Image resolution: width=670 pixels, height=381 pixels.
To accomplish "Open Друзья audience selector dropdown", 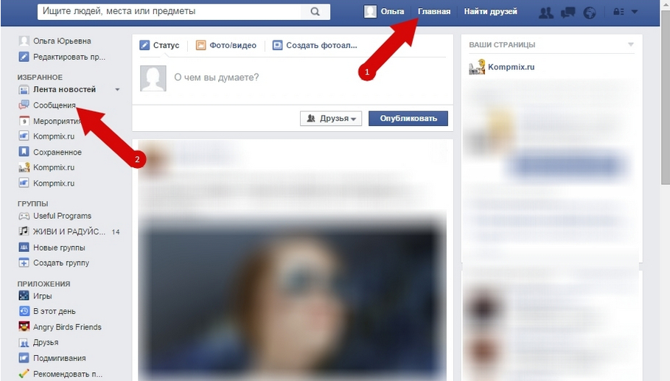I will tap(331, 119).
